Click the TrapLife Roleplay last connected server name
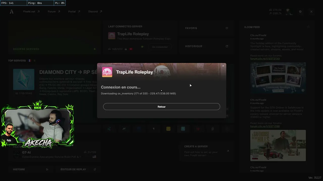The height and width of the screenshot is (181, 323). [133, 34]
